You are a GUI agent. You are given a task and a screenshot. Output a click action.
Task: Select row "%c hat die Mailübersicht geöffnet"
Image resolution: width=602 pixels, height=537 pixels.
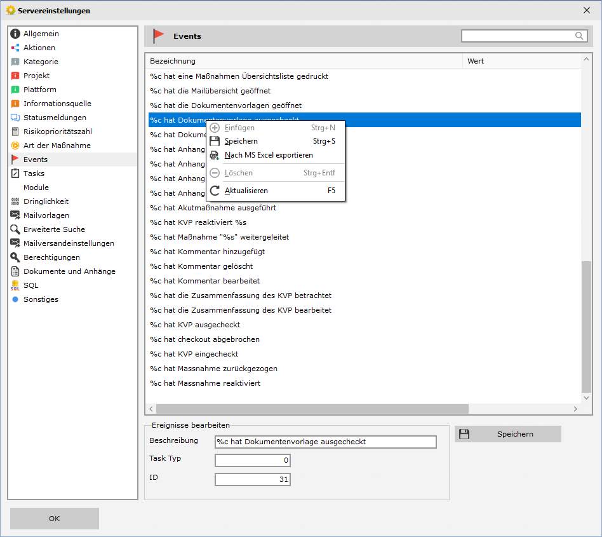tap(365, 91)
